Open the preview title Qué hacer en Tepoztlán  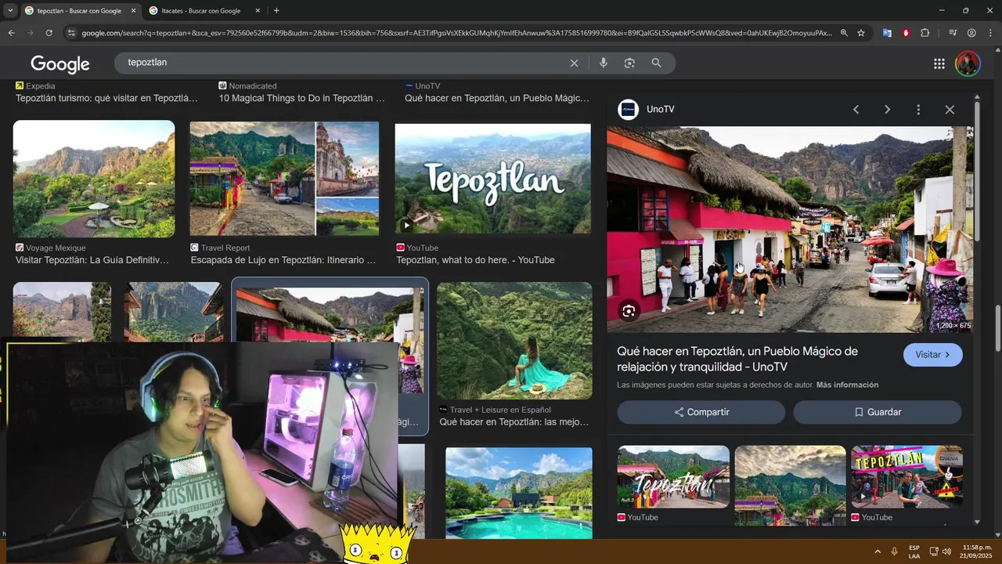(737, 359)
